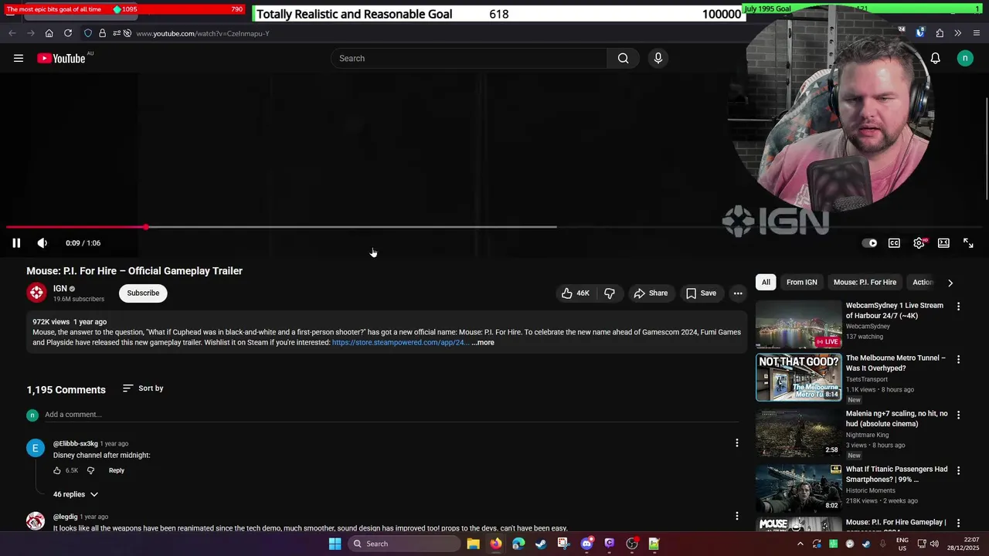Switch to theater mode
Image resolution: width=989 pixels, height=556 pixels.
tap(943, 242)
